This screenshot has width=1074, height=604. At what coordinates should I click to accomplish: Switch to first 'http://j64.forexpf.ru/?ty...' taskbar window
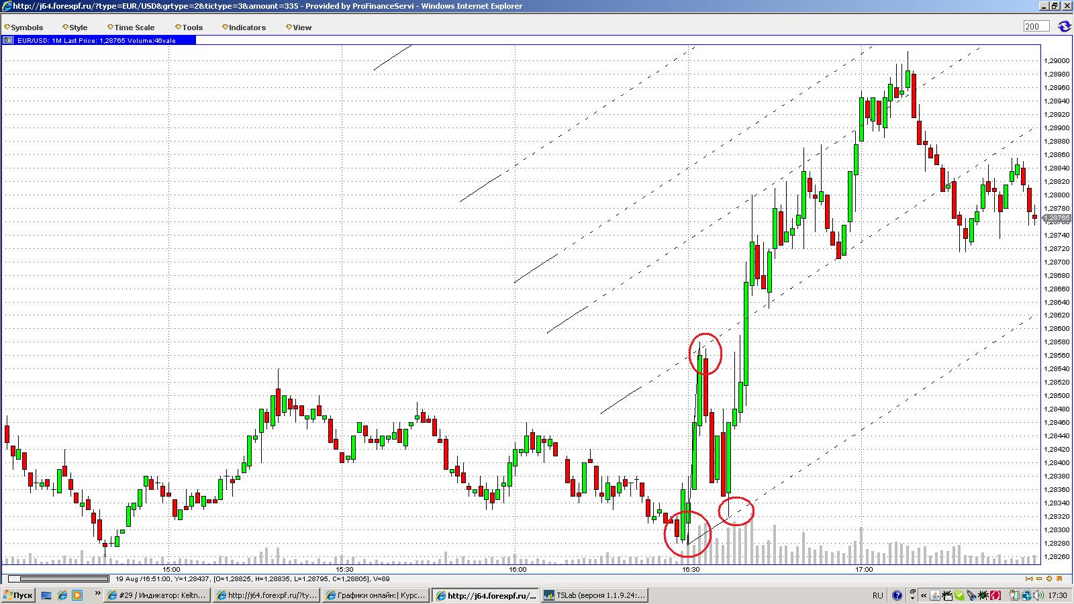(266, 595)
